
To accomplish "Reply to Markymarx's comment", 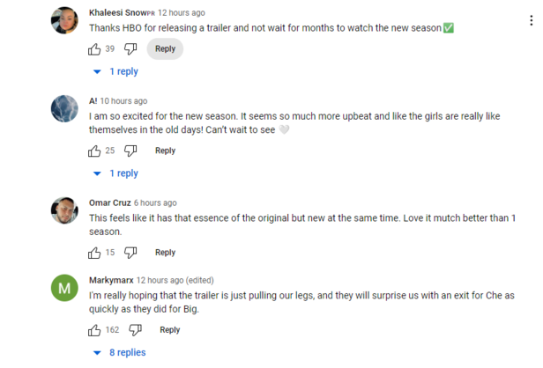I will tap(169, 330).
